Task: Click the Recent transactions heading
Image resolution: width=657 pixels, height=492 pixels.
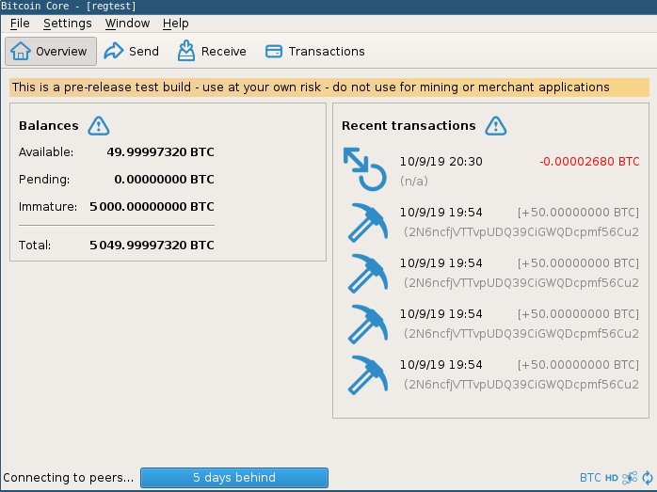Action: click(x=409, y=126)
